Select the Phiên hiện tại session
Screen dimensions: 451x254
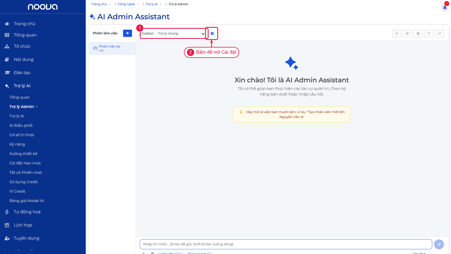point(112,48)
